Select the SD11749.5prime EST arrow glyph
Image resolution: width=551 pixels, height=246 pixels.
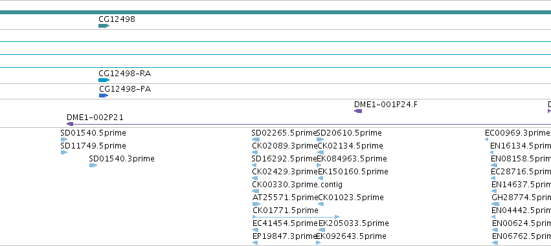(64, 152)
